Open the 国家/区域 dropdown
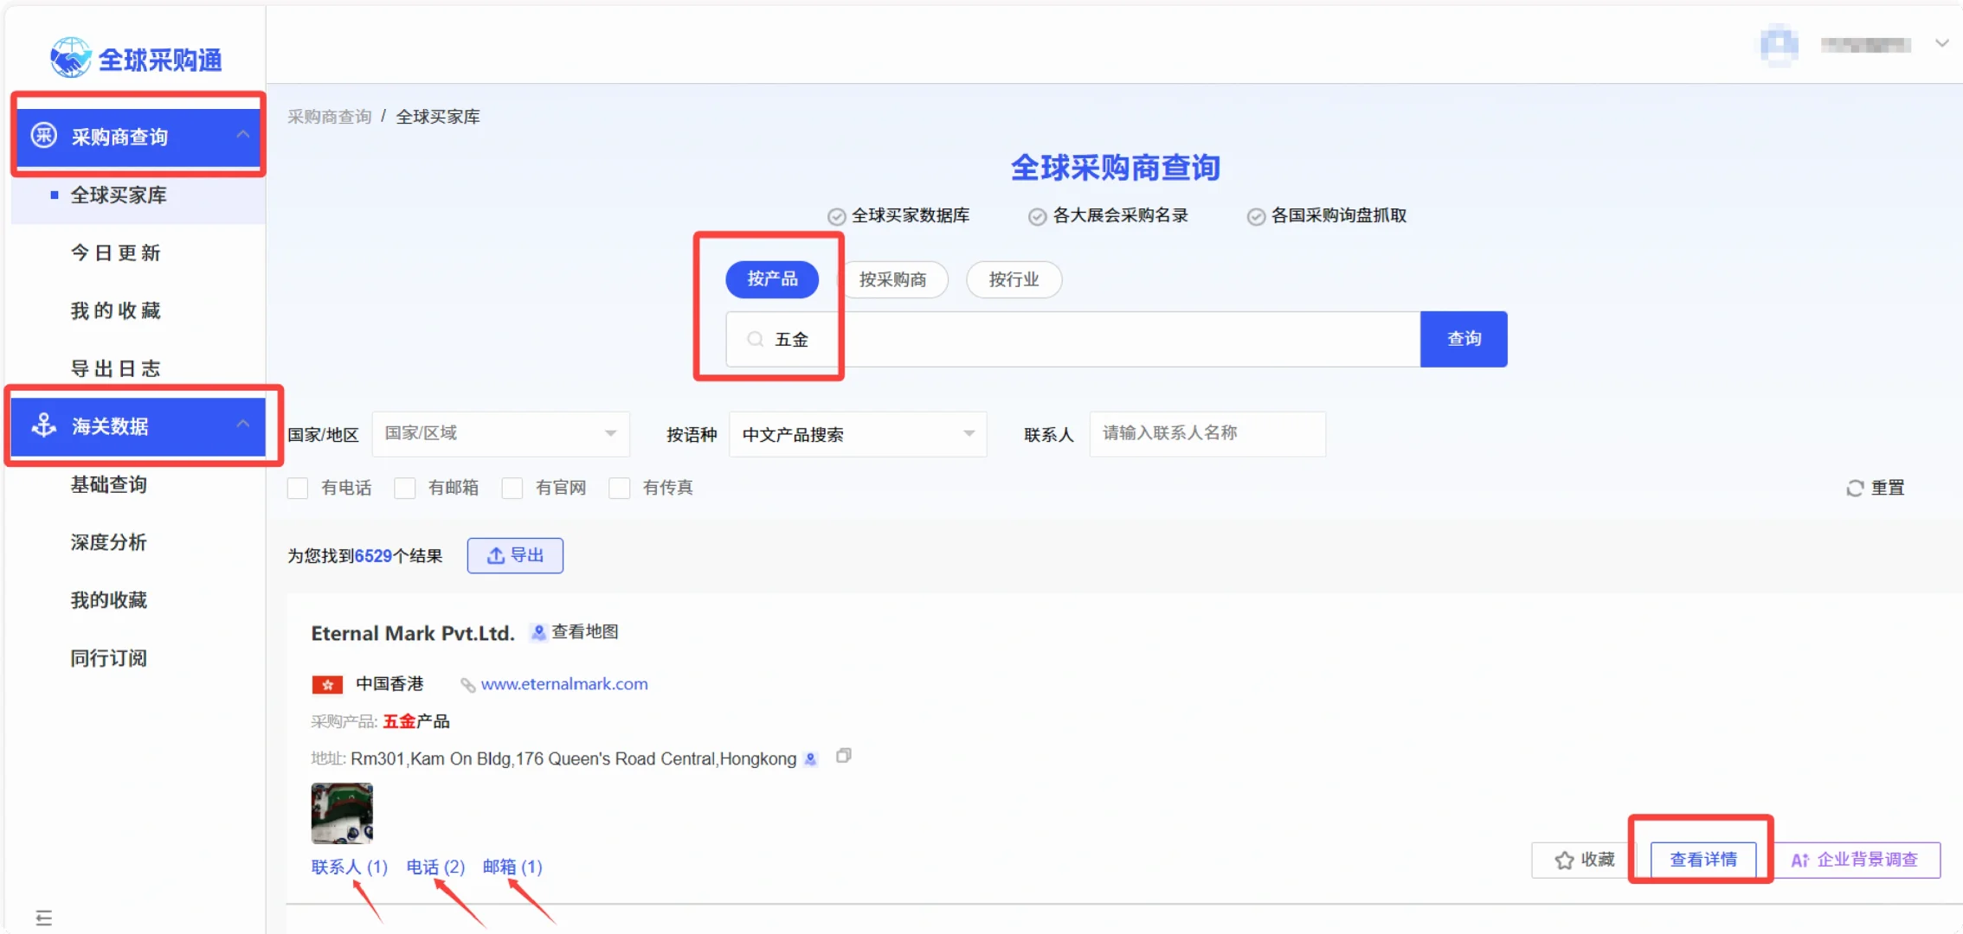Viewport: 1963px width, 934px height. click(500, 433)
